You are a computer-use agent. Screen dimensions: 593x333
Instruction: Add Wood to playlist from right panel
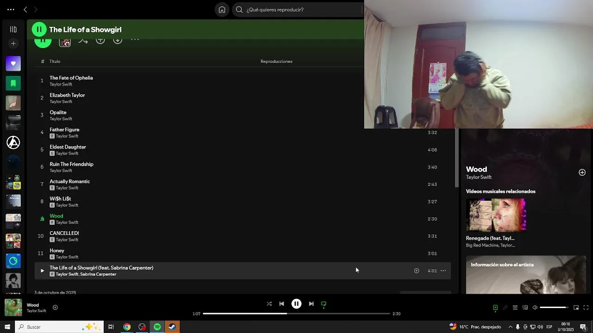[x=582, y=173]
